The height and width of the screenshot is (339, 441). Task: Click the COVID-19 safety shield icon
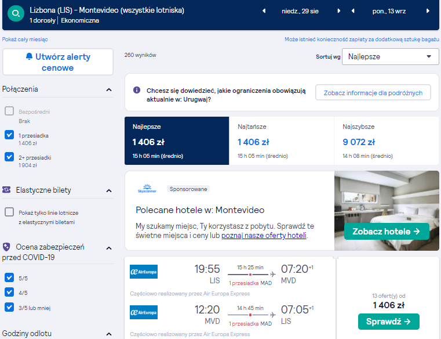(x=6, y=247)
